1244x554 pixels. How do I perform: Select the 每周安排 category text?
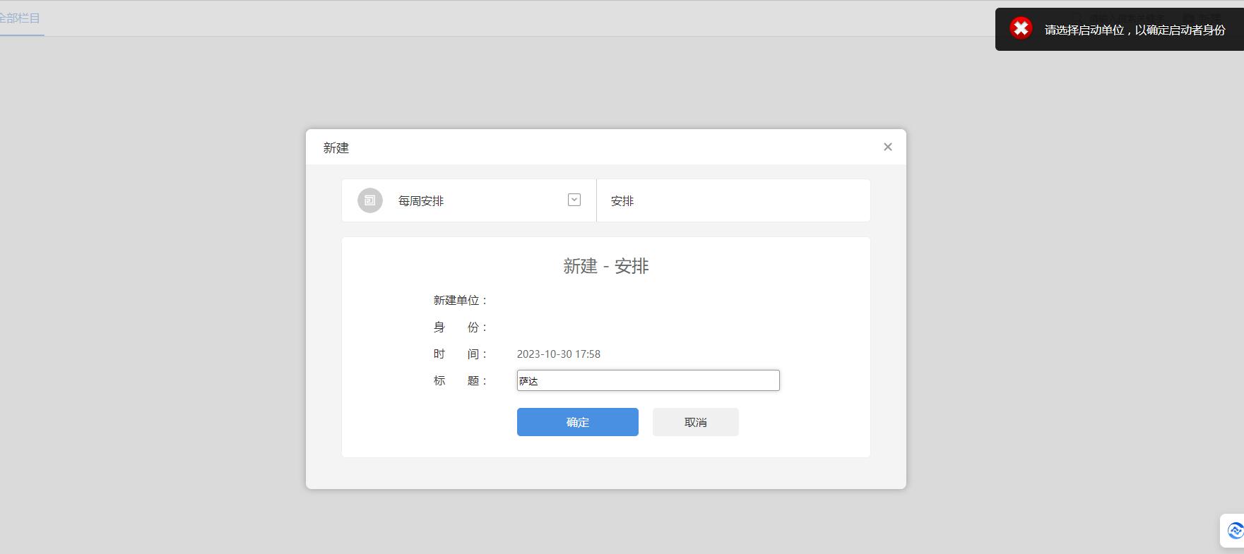[x=421, y=201]
